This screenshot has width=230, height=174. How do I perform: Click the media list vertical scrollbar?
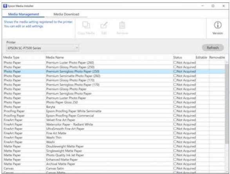point(227,102)
